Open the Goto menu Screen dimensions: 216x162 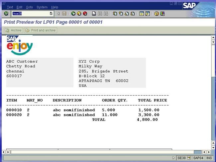29,7
